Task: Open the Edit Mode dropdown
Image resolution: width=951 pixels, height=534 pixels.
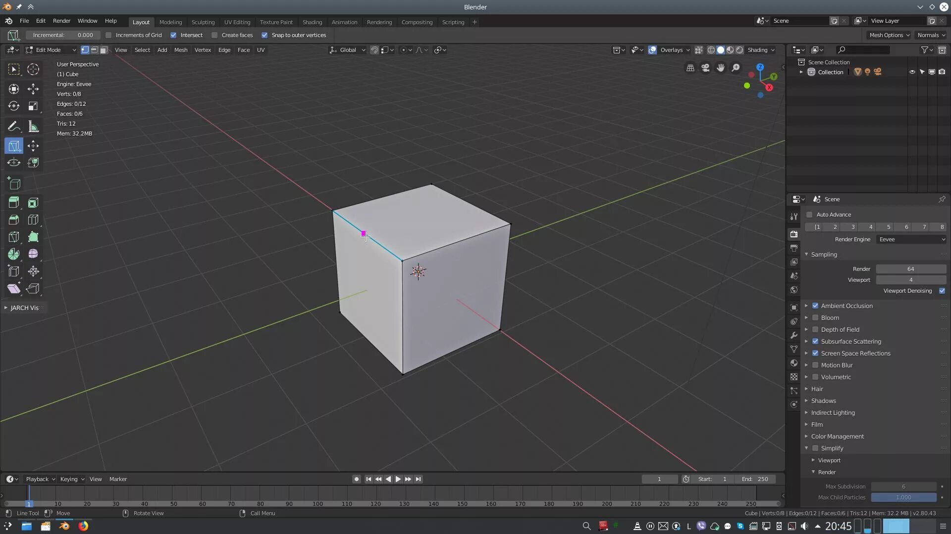Action: tap(51, 50)
